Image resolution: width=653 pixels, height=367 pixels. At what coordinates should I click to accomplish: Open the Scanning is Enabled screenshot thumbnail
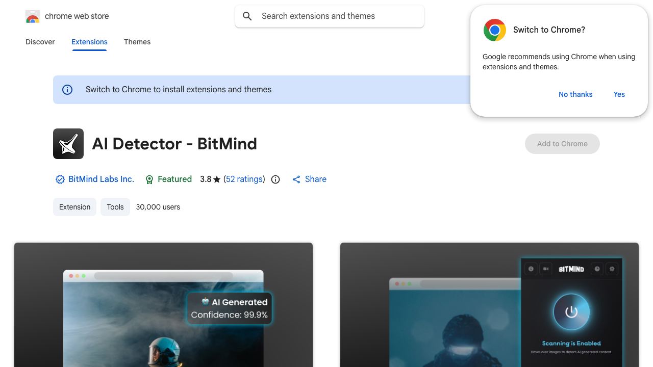pyautogui.click(x=489, y=305)
